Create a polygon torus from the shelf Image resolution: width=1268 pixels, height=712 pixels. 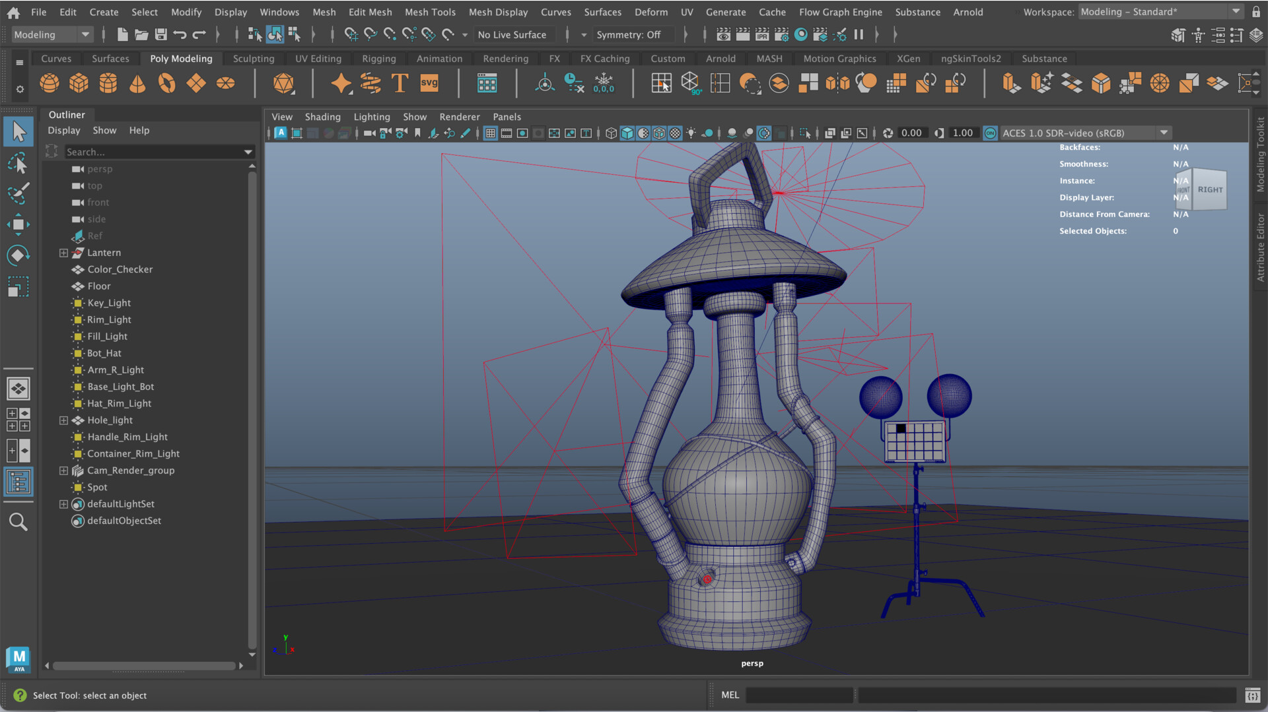pyautogui.click(x=166, y=83)
